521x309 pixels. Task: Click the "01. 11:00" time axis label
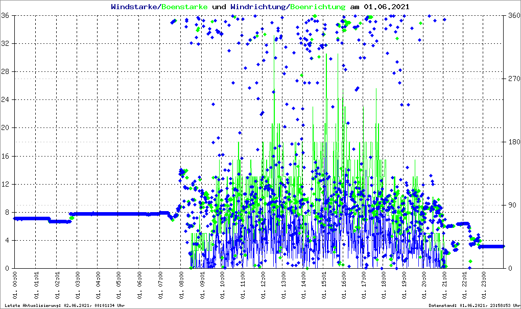[x=243, y=285]
